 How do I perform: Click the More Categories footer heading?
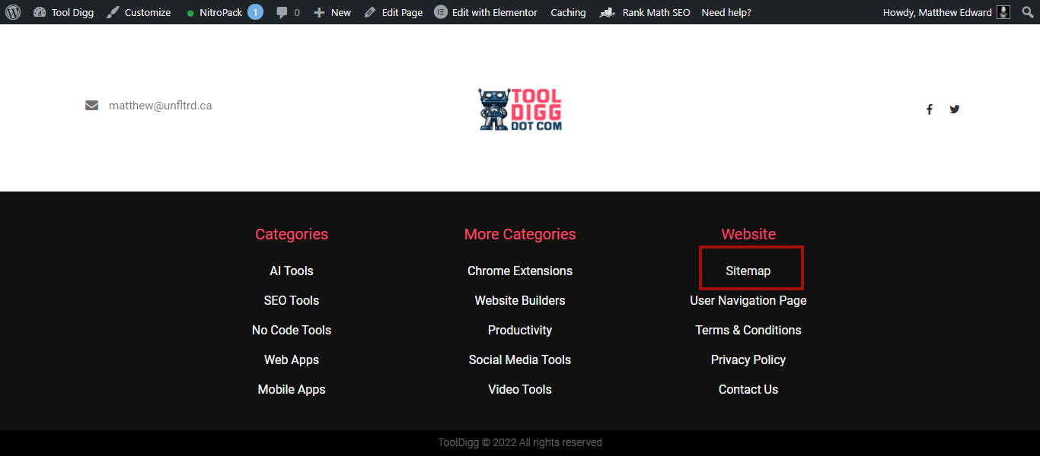coord(520,234)
